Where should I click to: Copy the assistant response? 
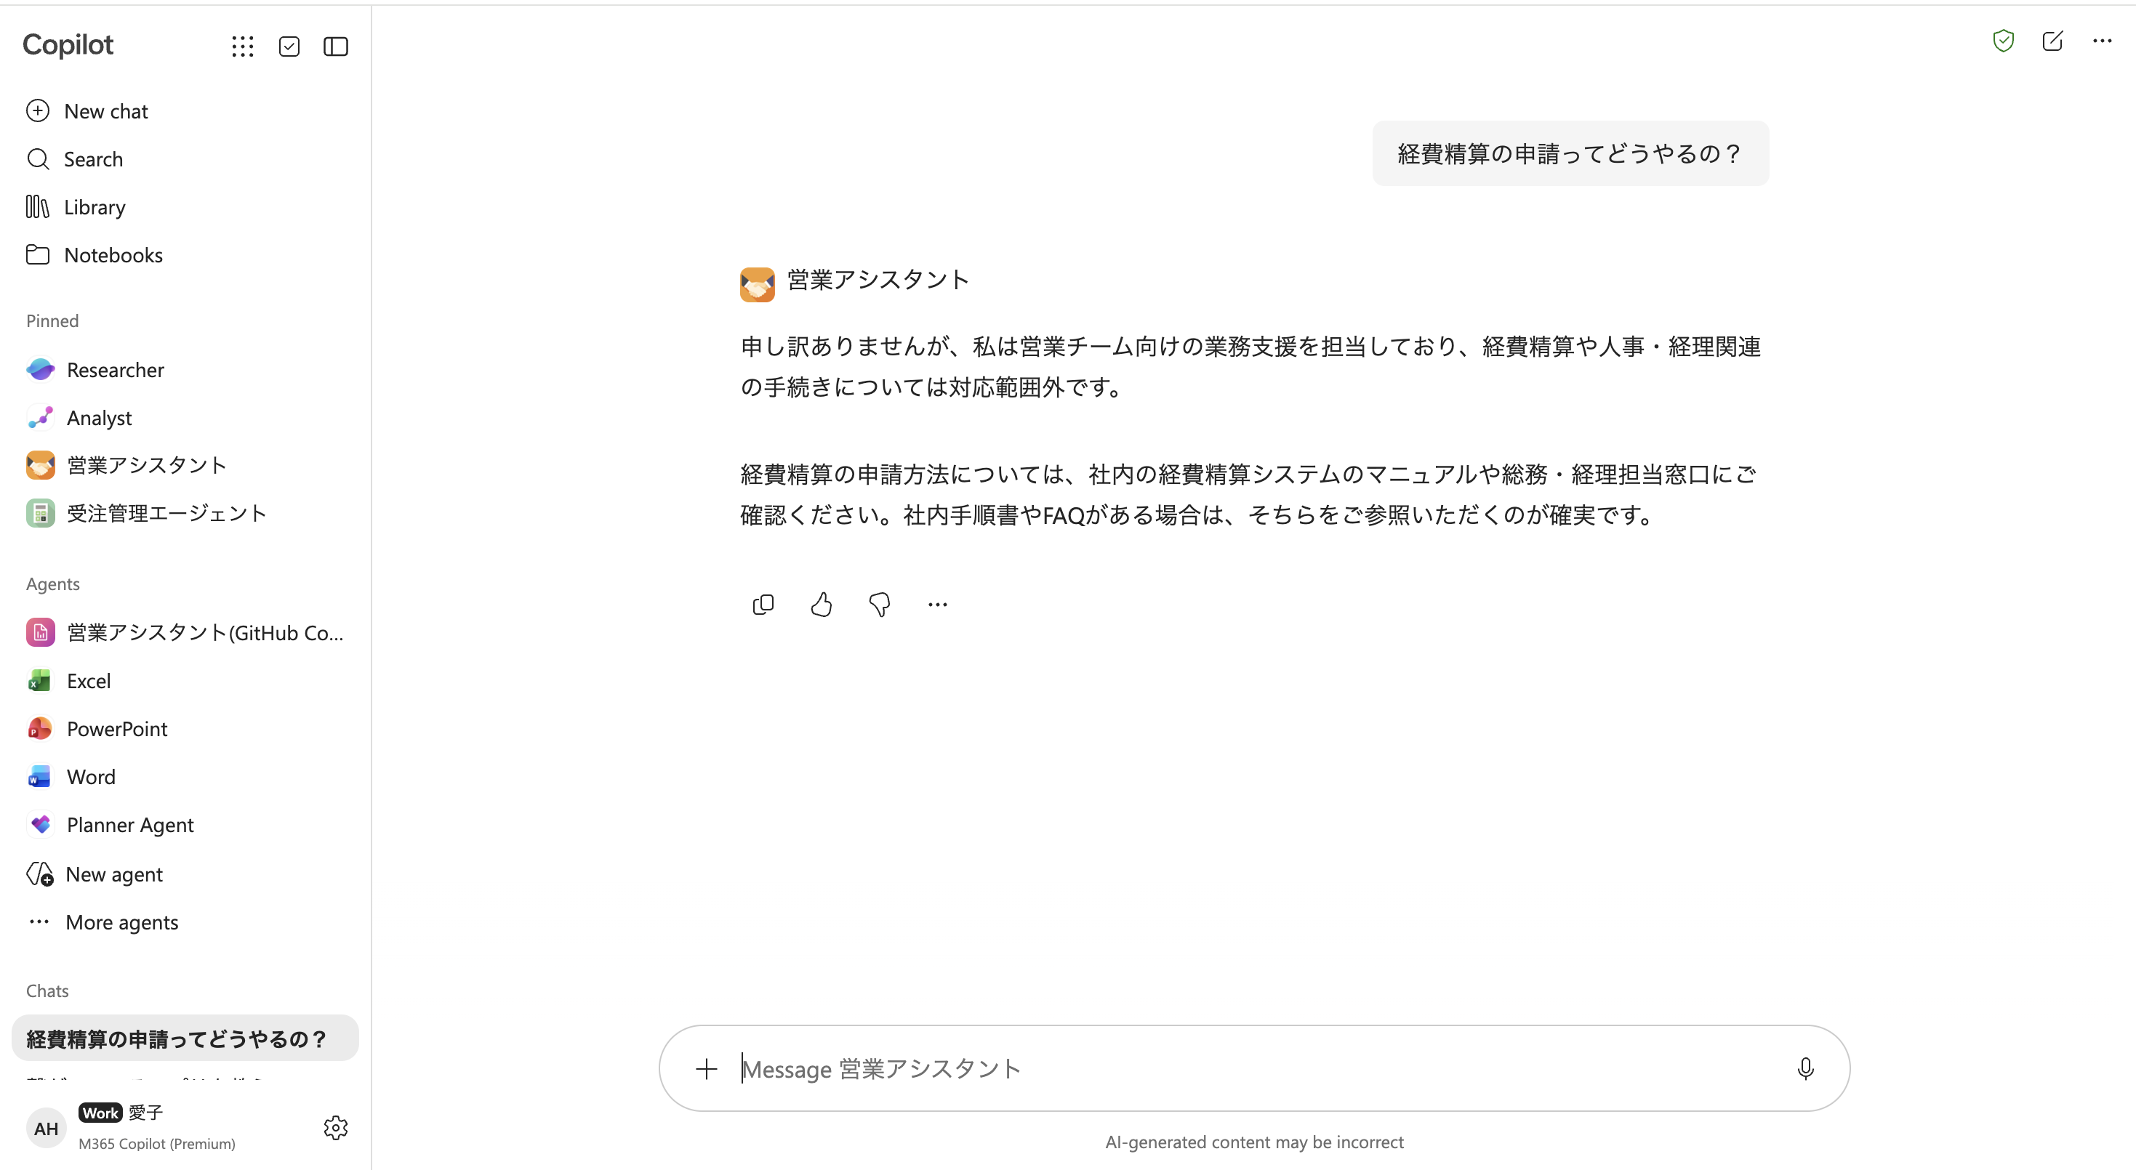pos(763,605)
